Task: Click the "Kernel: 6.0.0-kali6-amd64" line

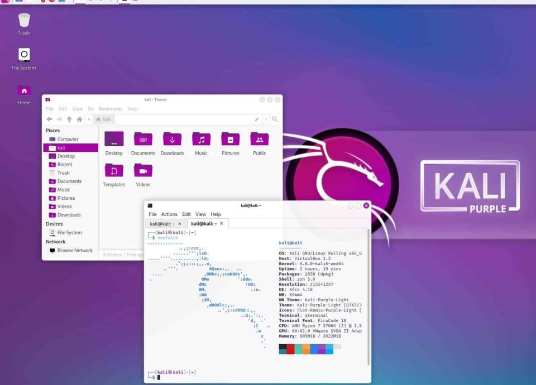Action: 311,264
